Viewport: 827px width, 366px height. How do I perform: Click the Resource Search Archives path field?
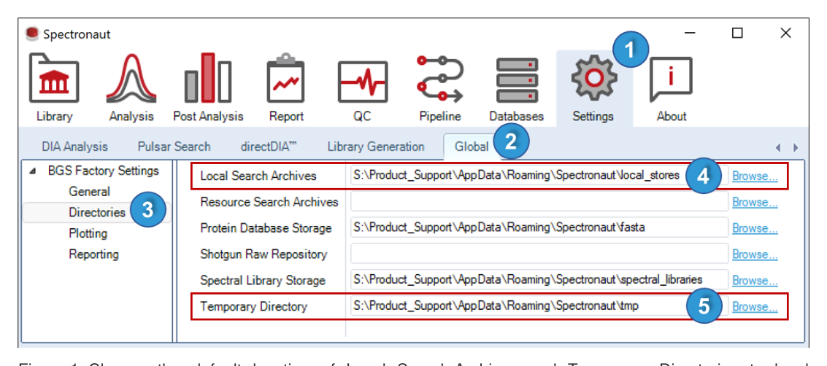pos(539,202)
